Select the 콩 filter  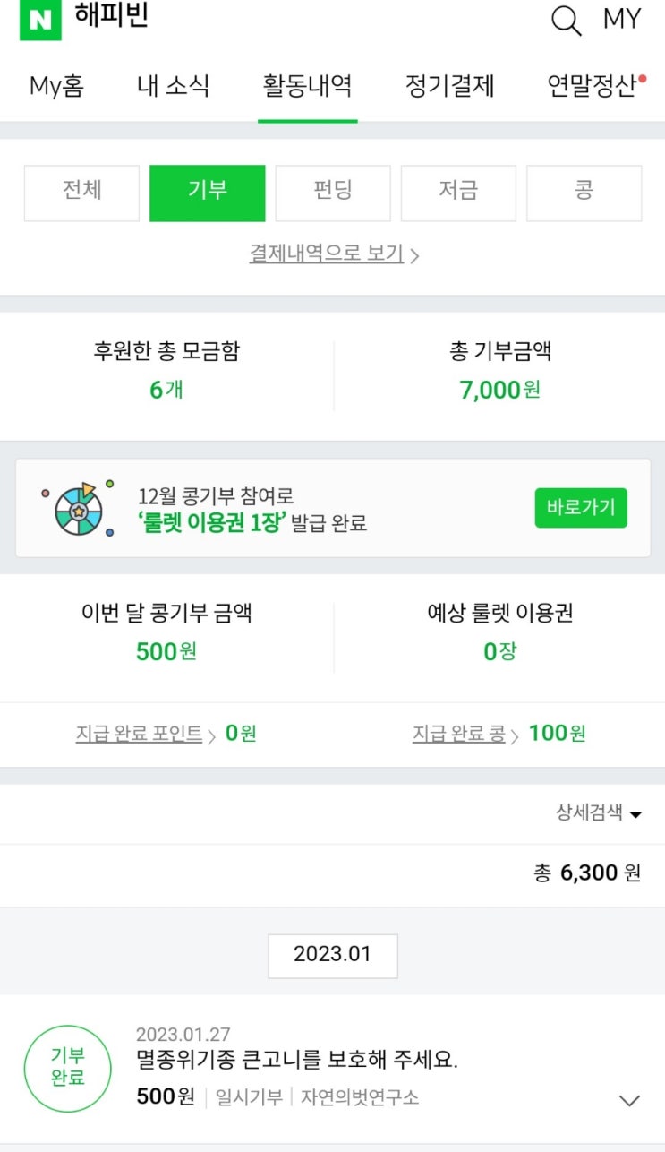tap(584, 193)
